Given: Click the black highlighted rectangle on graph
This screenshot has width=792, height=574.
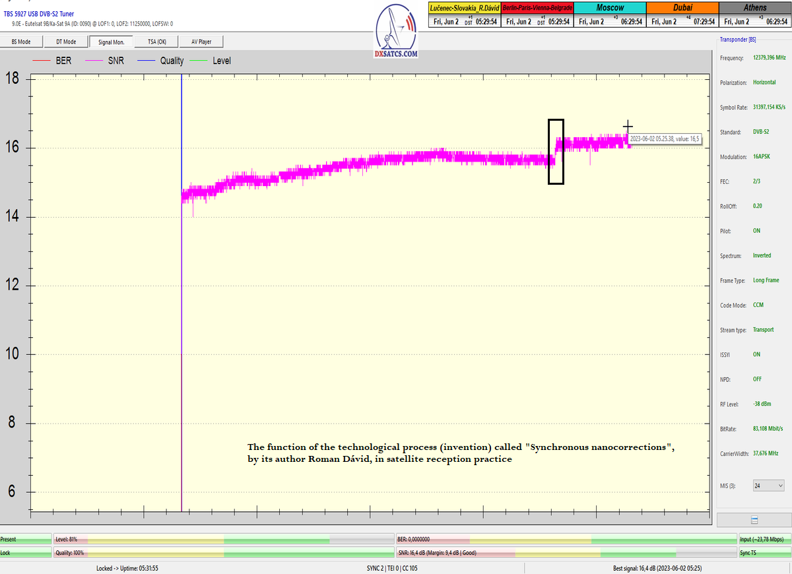Looking at the screenshot, I should coord(556,151).
